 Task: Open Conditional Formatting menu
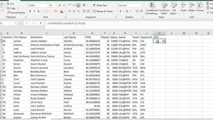coord(152,8)
